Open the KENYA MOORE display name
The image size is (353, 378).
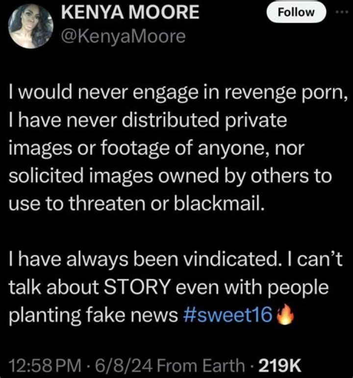pos(130,12)
